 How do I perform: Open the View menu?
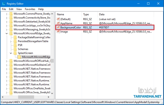(x=19, y=9)
